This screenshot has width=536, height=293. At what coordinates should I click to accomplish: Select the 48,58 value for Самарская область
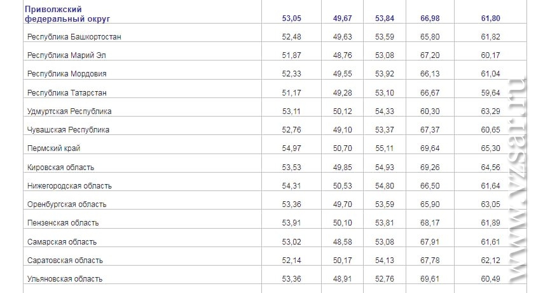(343, 242)
